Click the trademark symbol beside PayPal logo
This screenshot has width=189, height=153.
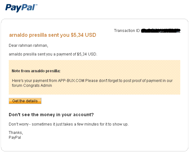(37, 5)
